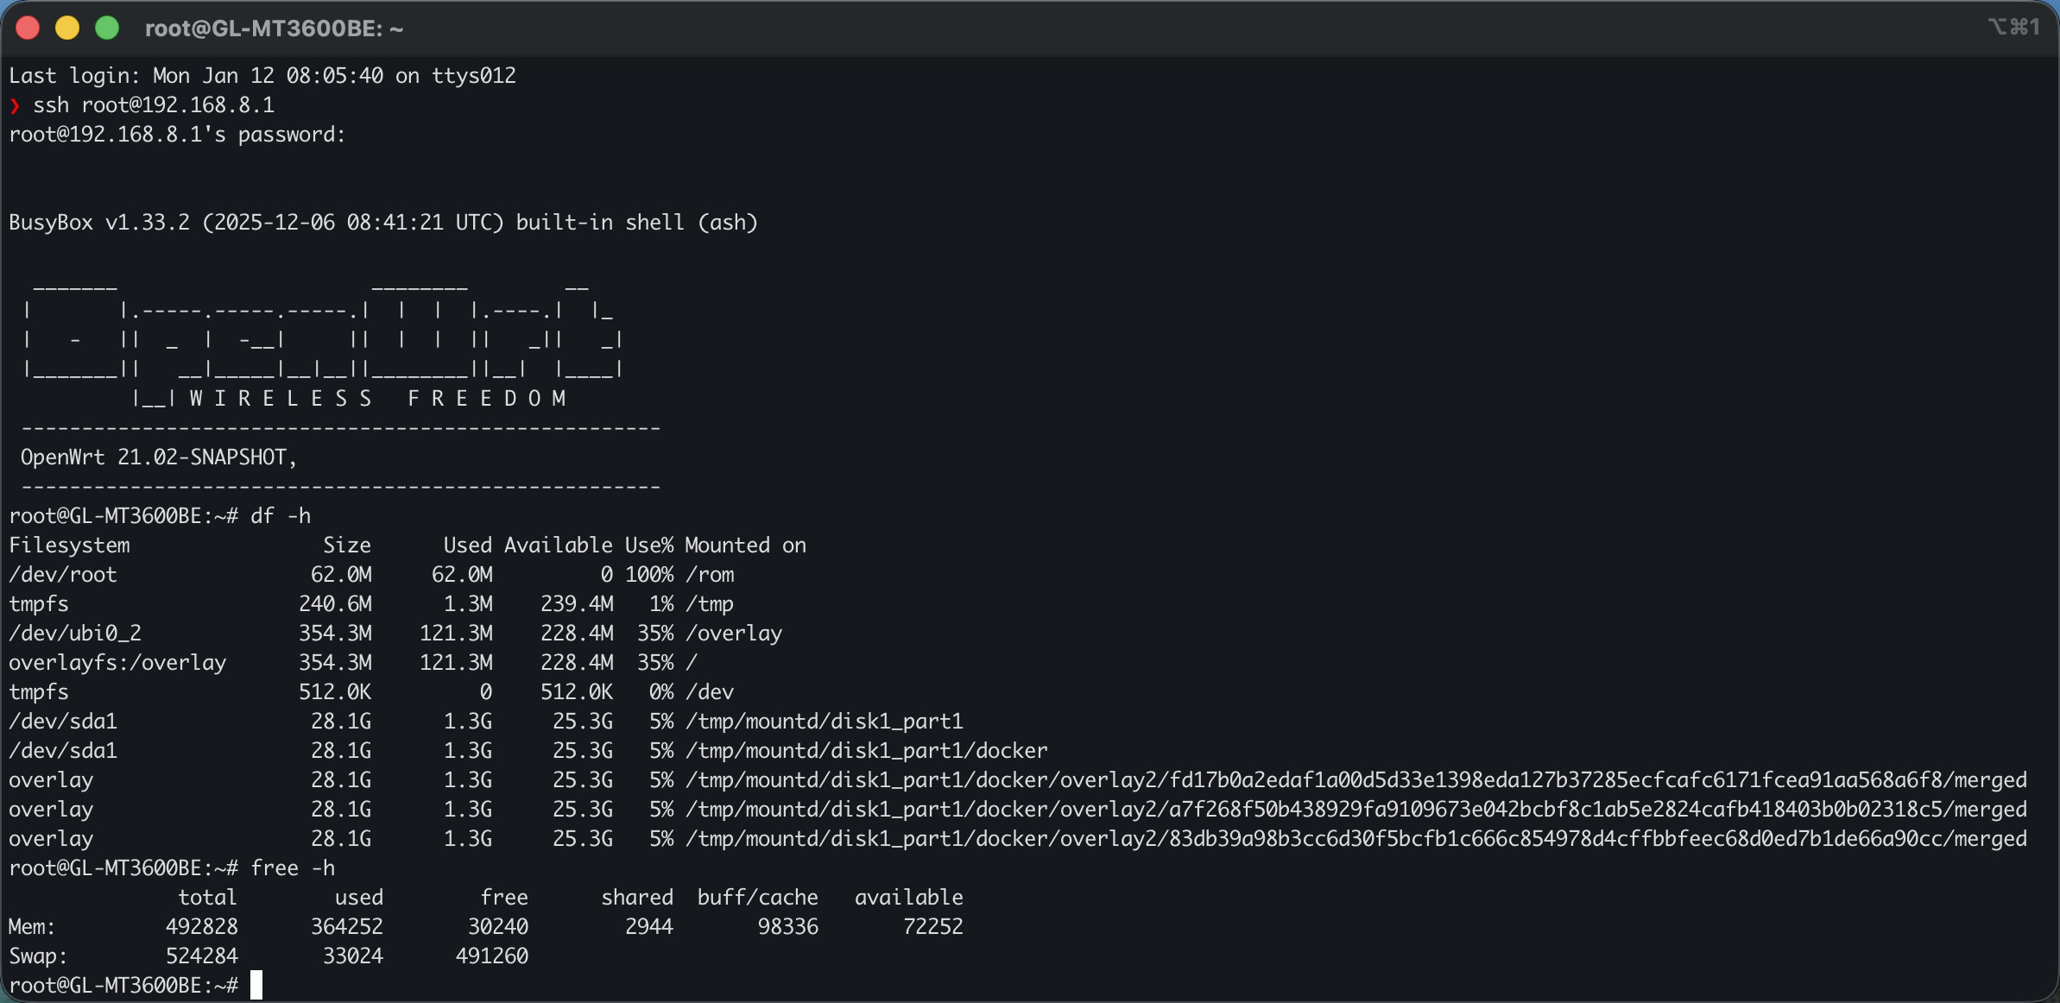Click the 'df -h' command text
Viewport: 2060px width, 1003px height.
click(x=280, y=516)
